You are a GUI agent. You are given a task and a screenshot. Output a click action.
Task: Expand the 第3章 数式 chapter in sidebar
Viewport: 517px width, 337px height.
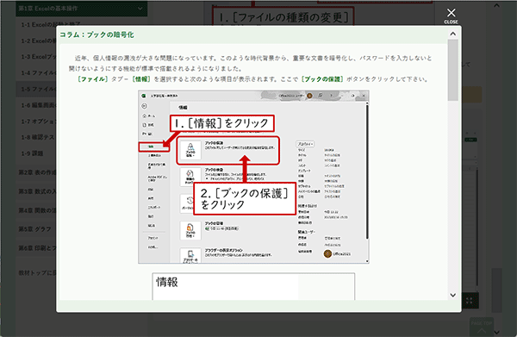pos(36,191)
